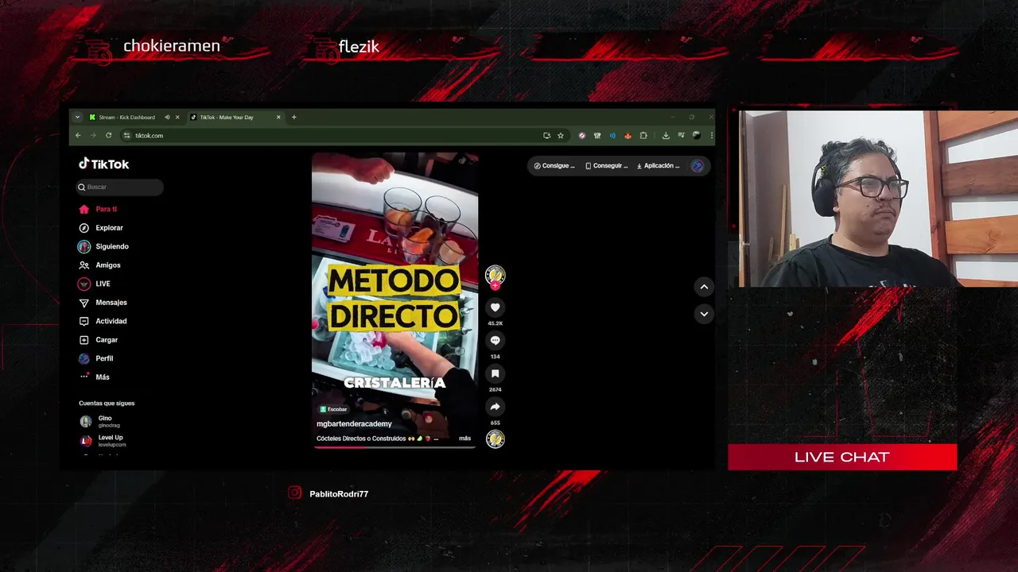The image size is (1018, 572).
Task: Open the spinning sound disc icon
Action: pyautogui.click(x=495, y=439)
